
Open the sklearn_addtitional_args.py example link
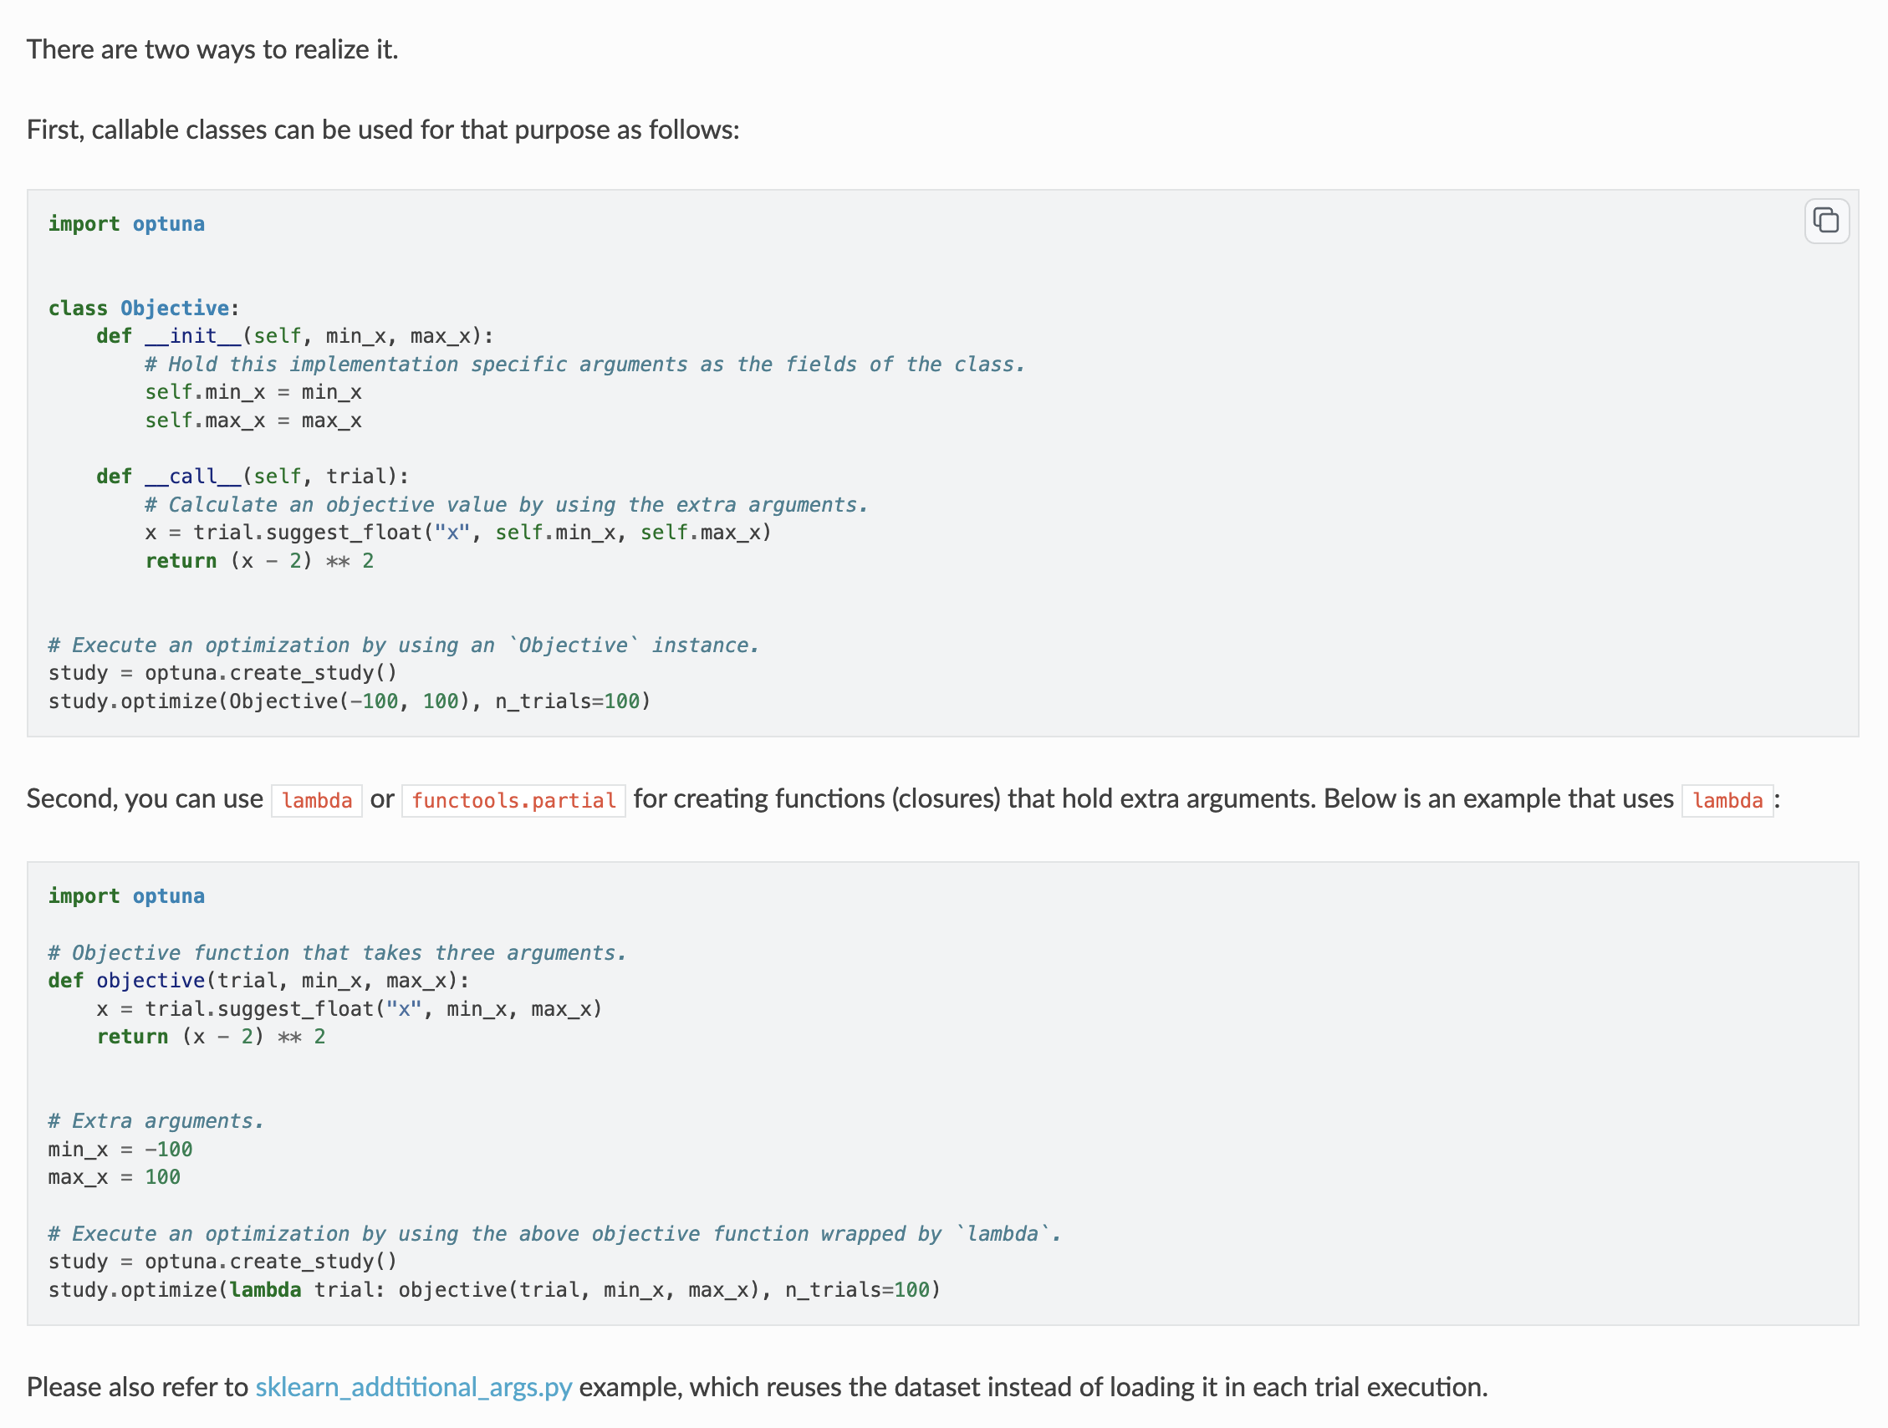[x=413, y=1387]
